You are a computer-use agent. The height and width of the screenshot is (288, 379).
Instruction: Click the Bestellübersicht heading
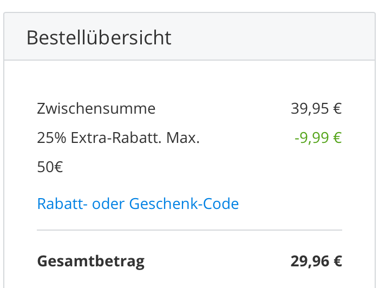(99, 38)
